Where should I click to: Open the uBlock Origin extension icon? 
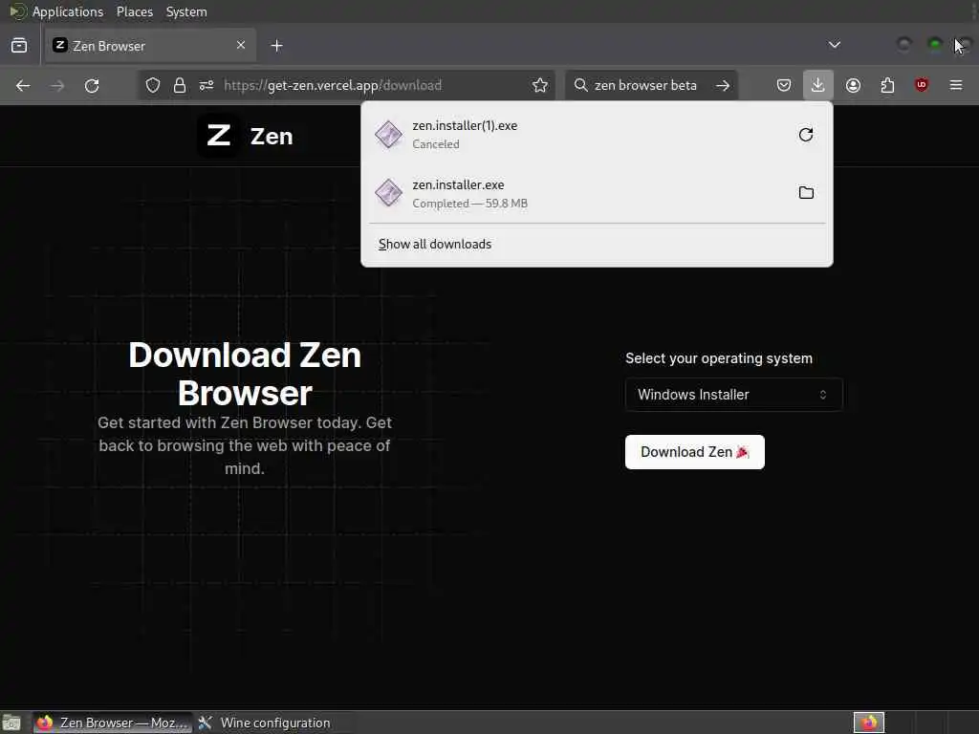click(922, 85)
